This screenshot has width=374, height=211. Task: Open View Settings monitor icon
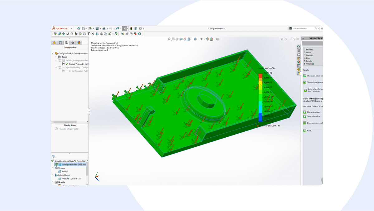pyautogui.click(x=218, y=39)
